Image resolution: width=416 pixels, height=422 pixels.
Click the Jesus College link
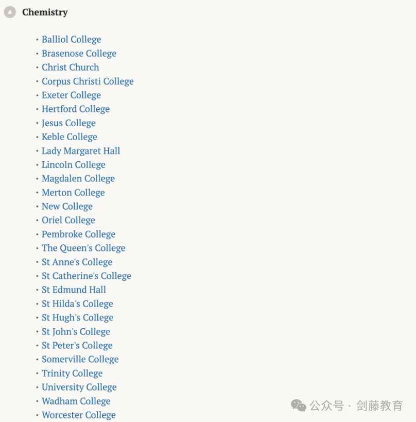(68, 123)
